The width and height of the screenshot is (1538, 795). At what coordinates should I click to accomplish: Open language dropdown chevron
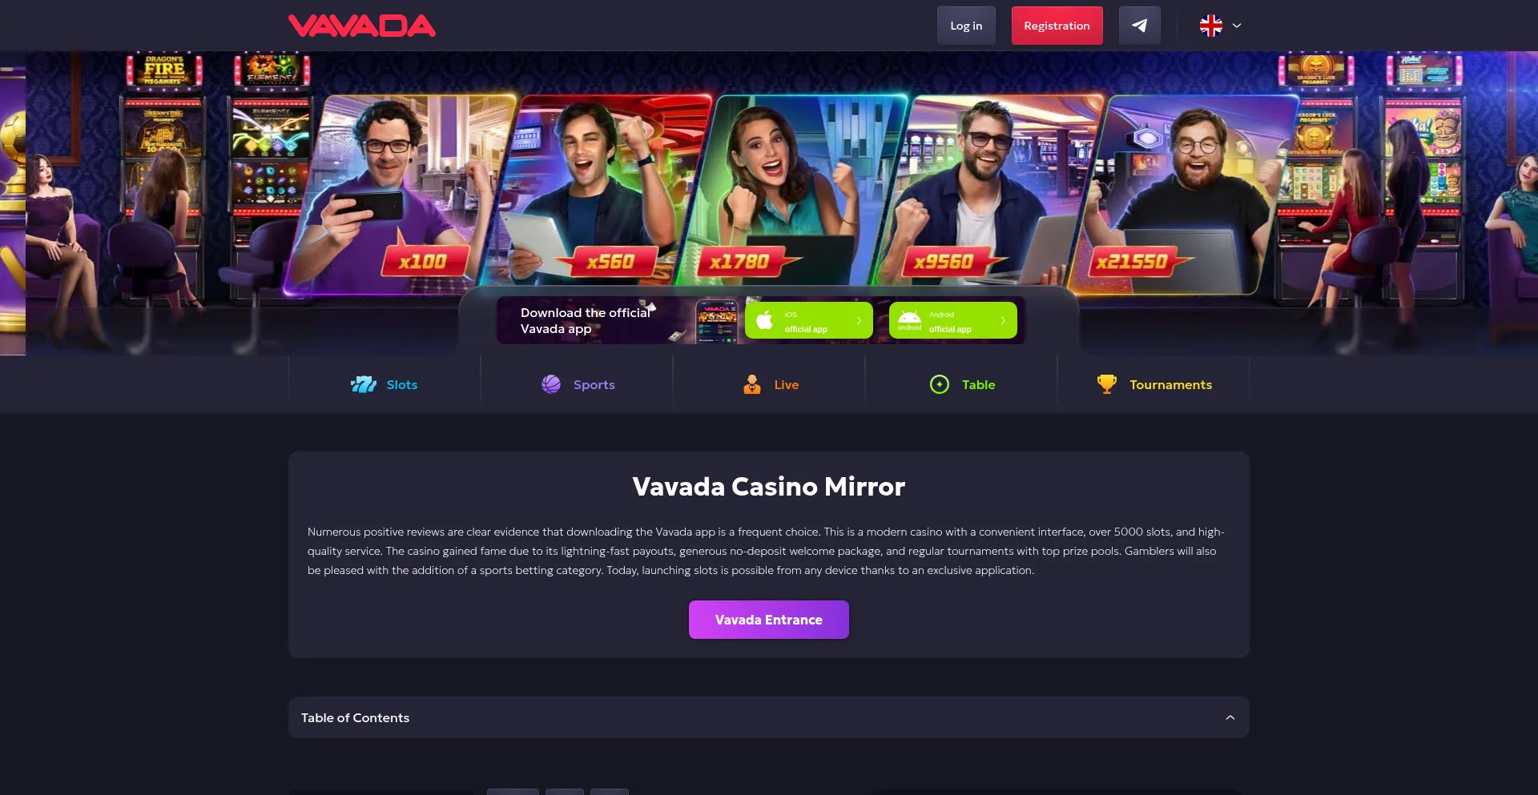click(x=1237, y=26)
